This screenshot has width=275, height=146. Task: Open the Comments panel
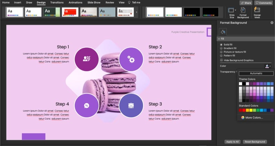(263, 3)
